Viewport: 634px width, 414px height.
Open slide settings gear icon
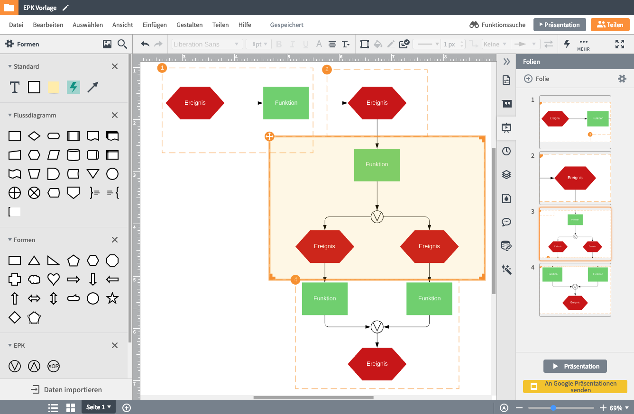coord(622,79)
